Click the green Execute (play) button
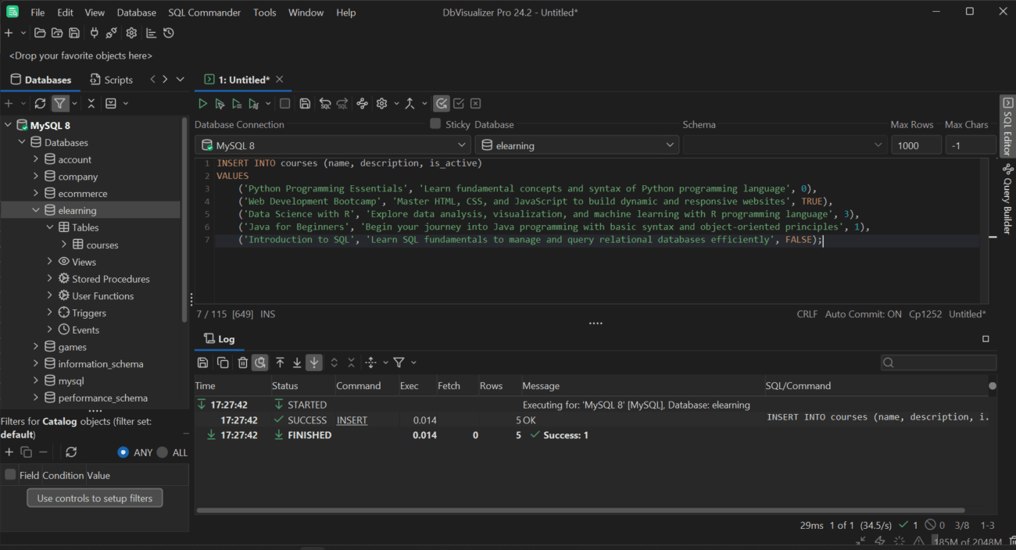1016x550 pixels. [202, 103]
